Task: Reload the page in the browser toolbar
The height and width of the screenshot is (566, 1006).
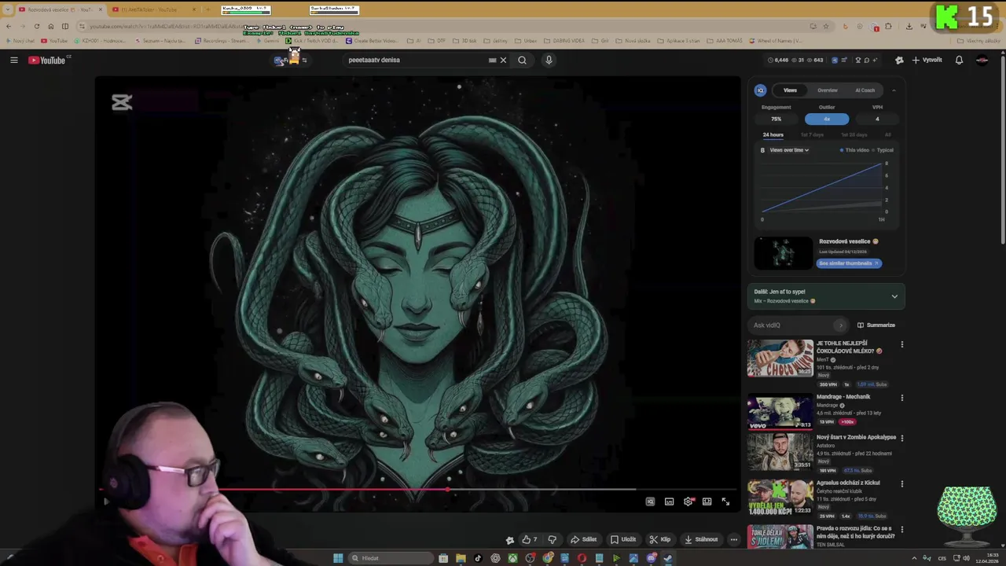Action: [x=37, y=26]
